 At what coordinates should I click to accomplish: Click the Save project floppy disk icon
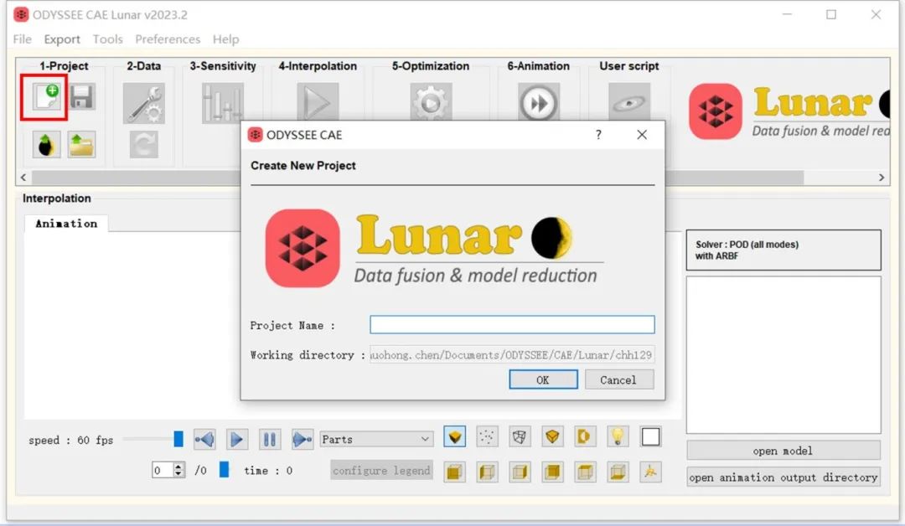81,97
